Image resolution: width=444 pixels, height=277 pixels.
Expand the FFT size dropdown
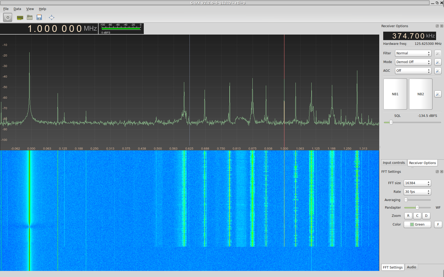pos(417,183)
